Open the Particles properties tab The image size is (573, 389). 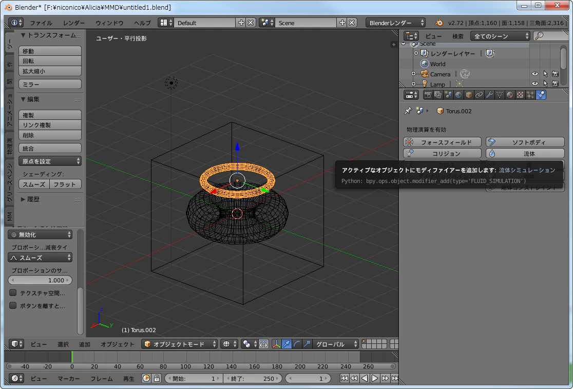point(530,95)
